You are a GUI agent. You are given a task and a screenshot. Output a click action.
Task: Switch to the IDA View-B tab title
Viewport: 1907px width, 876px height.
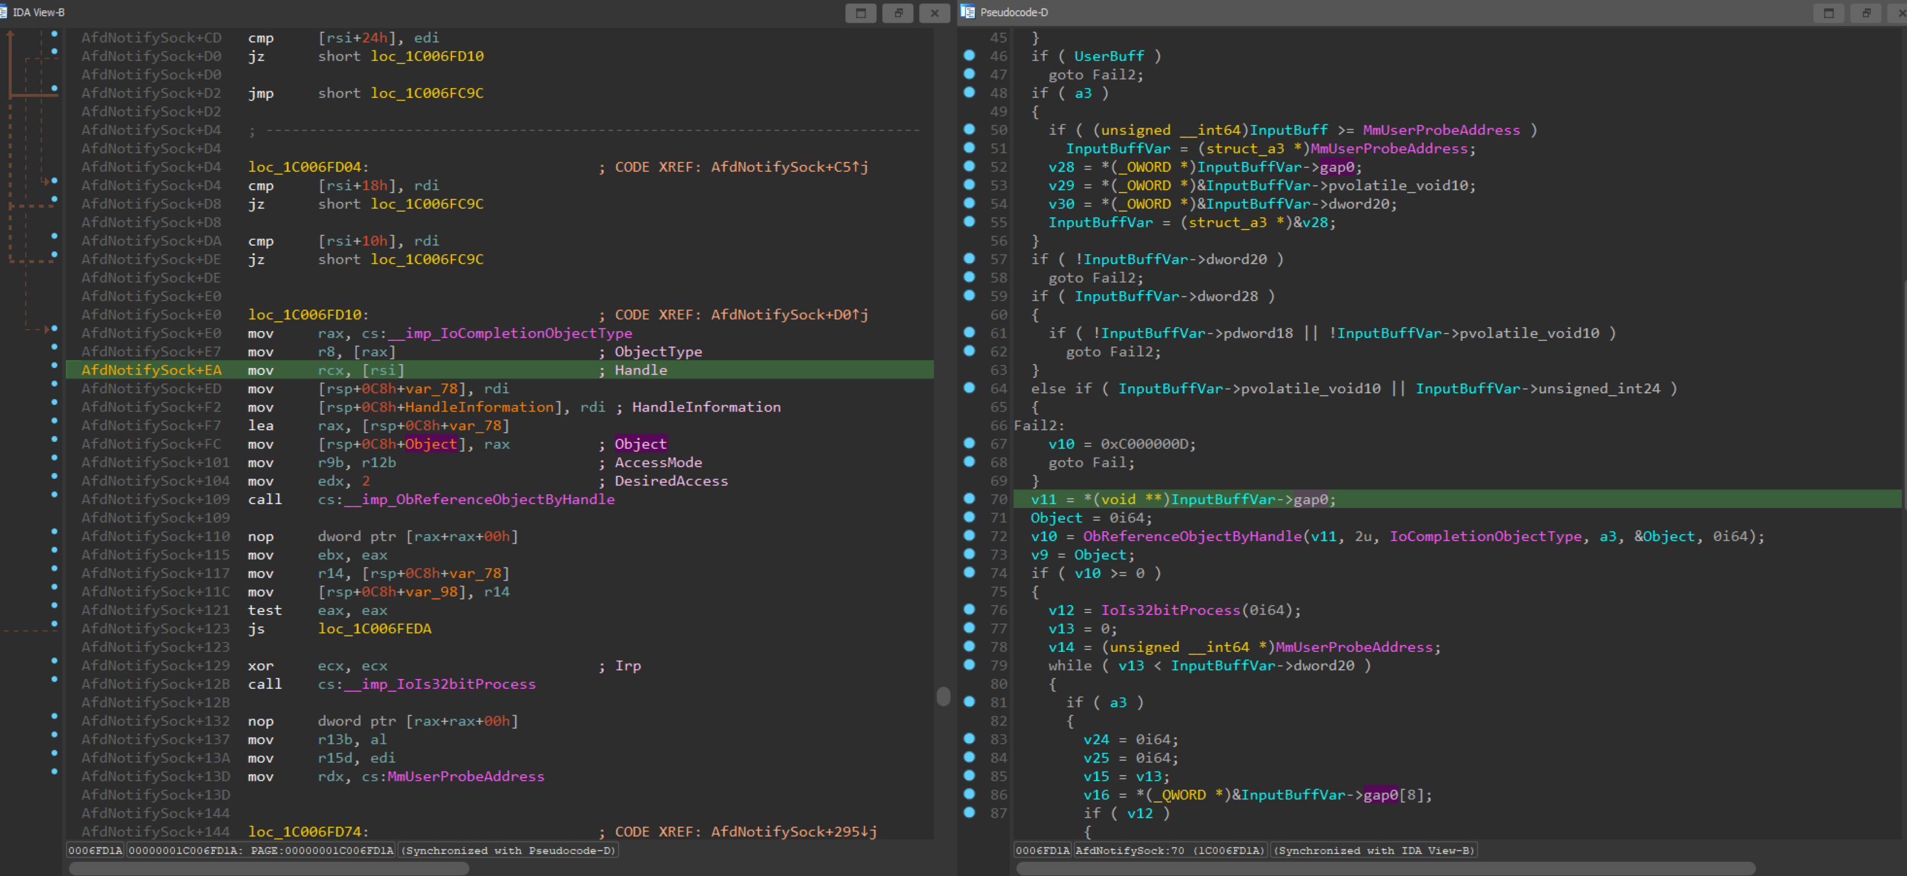[x=38, y=12]
